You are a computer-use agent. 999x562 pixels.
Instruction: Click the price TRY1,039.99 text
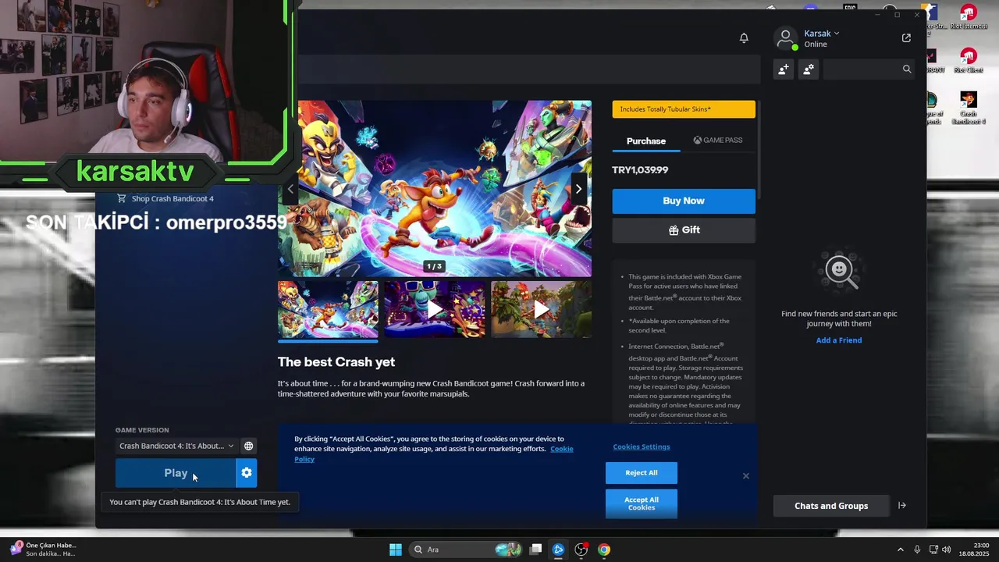tap(640, 169)
